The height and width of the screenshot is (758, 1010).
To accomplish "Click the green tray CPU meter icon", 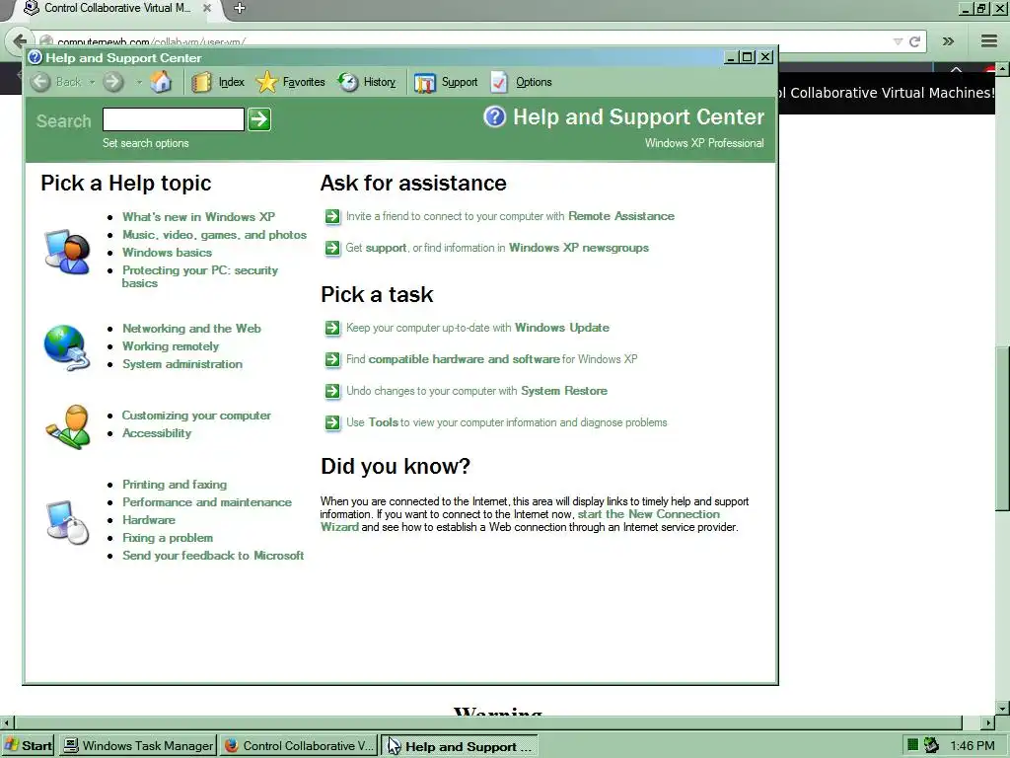I will 912,745.
